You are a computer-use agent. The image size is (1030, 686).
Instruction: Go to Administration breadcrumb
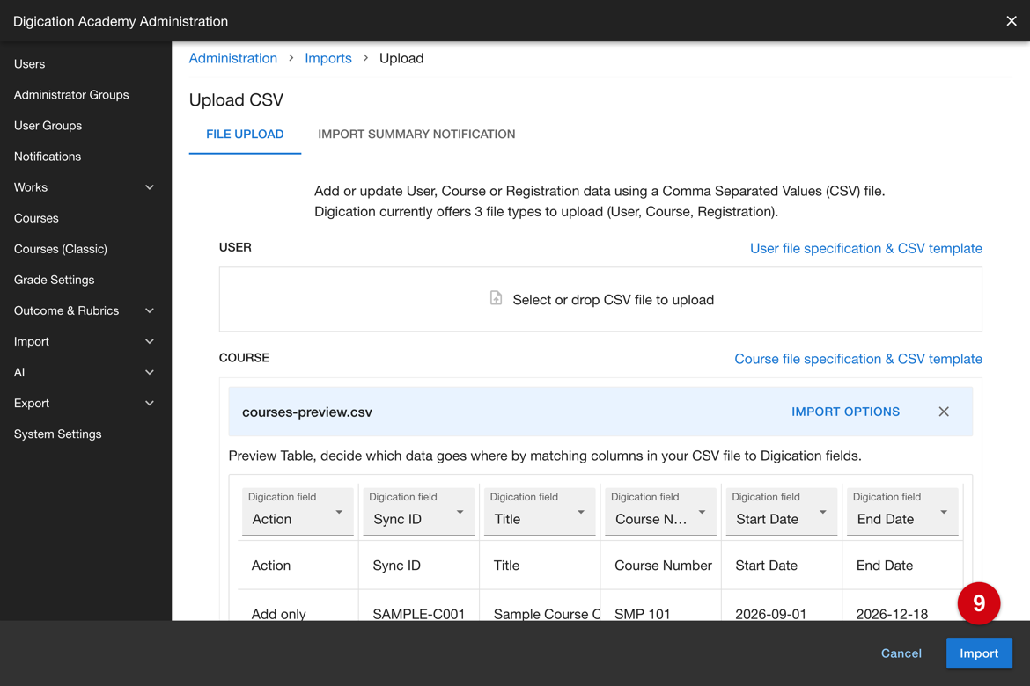(x=232, y=58)
